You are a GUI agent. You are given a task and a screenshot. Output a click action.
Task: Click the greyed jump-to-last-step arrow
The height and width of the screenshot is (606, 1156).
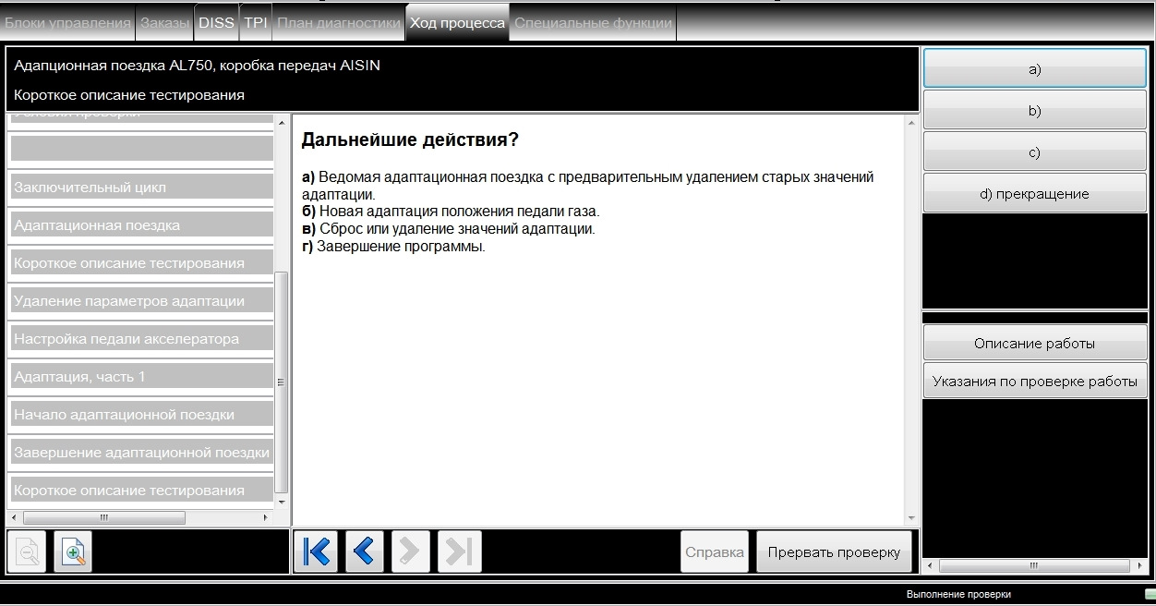[459, 551]
